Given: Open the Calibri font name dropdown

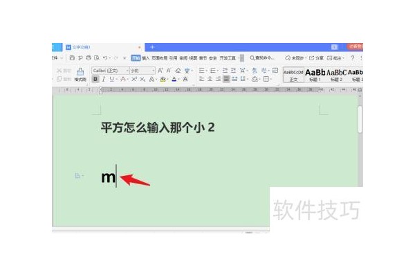Looking at the screenshot, I should pos(127,71).
